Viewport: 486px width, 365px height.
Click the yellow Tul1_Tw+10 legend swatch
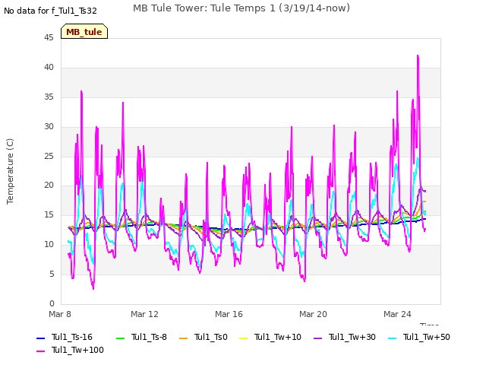(243, 338)
